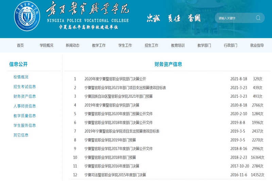Select 财务资产信息 in sidebar
272x181 pixels.
[x=25, y=96]
